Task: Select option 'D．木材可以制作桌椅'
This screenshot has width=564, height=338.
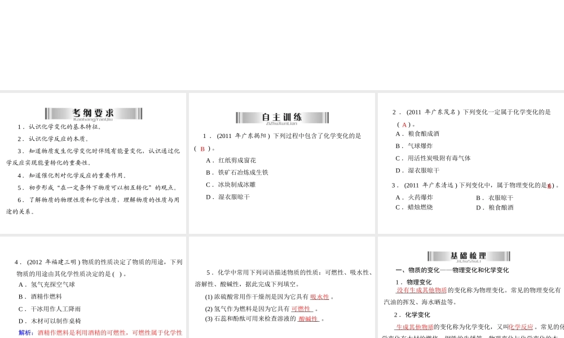Action: (x=50, y=322)
